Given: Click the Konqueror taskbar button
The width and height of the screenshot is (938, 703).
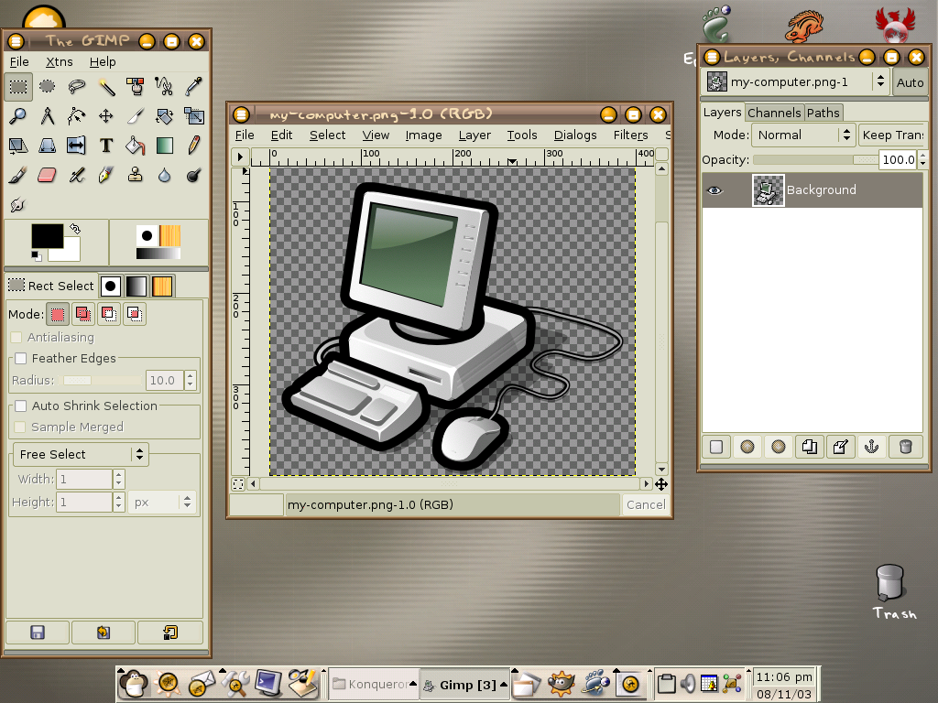Looking at the screenshot, I should 375,684.
